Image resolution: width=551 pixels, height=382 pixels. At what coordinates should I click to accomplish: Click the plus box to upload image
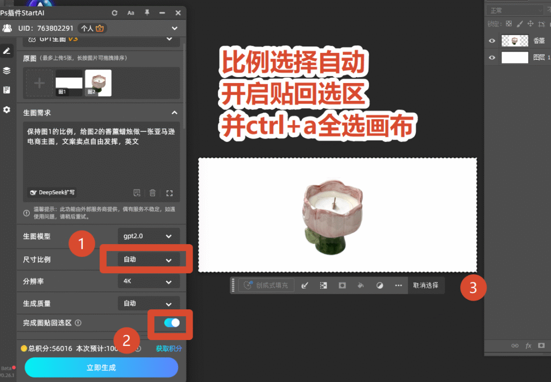(x=39, y=83)
